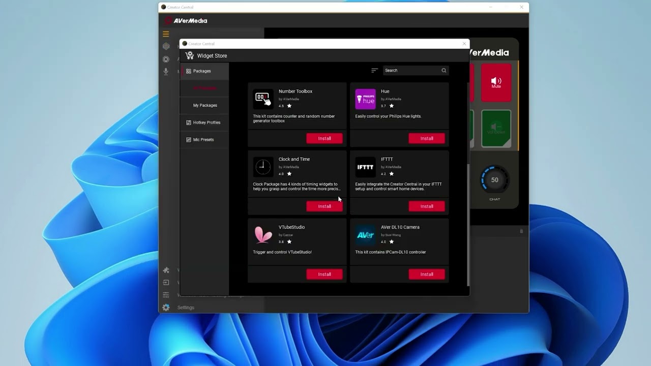Image resolution: width=651 pixels, height=366 pixels.
Task: Click the VTubeStudio title text
Action: 291,227
